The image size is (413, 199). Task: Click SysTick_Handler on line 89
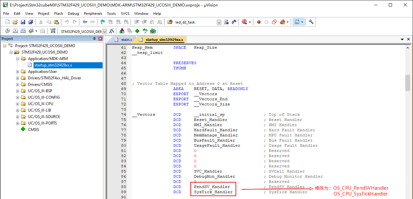click(213, 192)
